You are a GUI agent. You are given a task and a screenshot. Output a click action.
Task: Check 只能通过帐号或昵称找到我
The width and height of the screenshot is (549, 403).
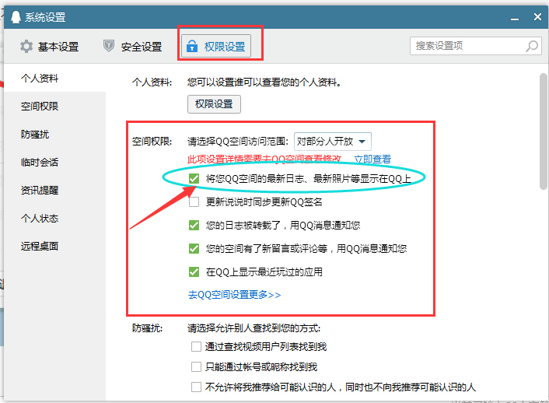[196, 367]
